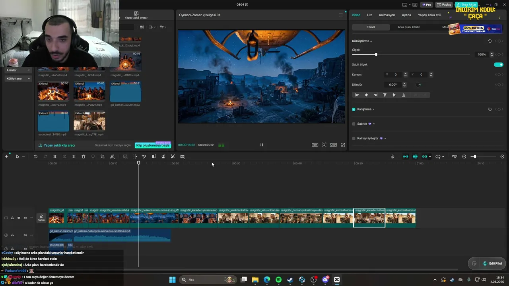509x286 pixels.
Task: Zoom out the timeline
Action: point(464,157)
